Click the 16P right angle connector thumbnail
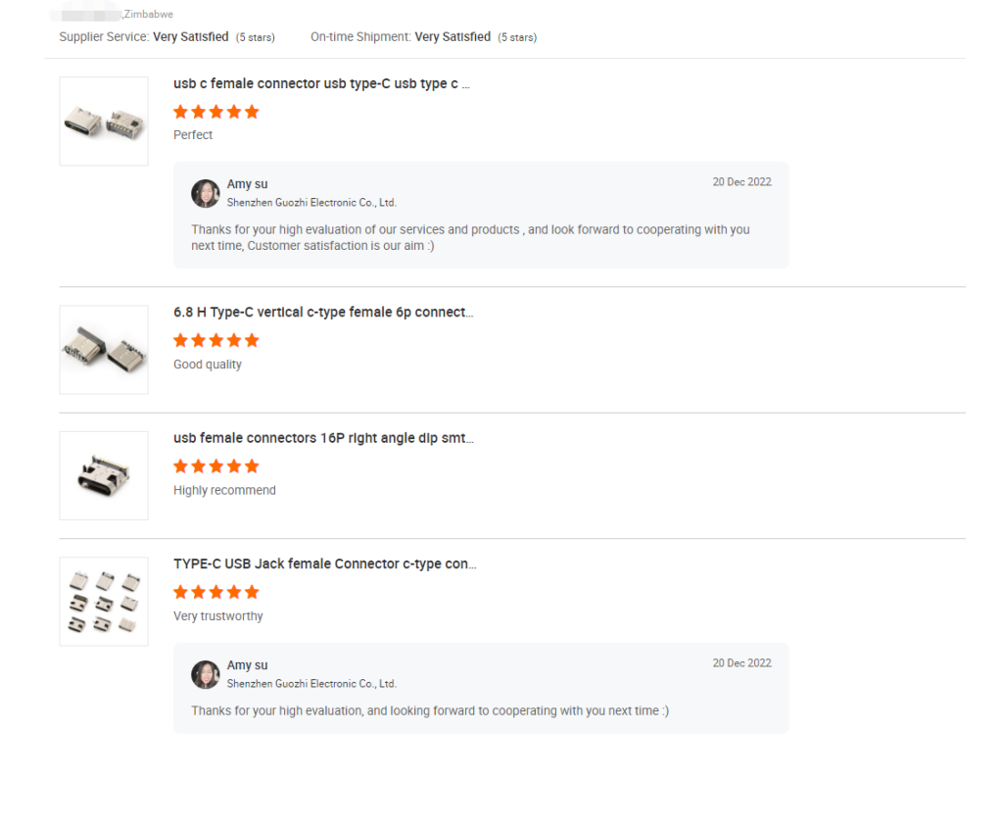This screenshot has height=828, width=1002. point(104,475)
